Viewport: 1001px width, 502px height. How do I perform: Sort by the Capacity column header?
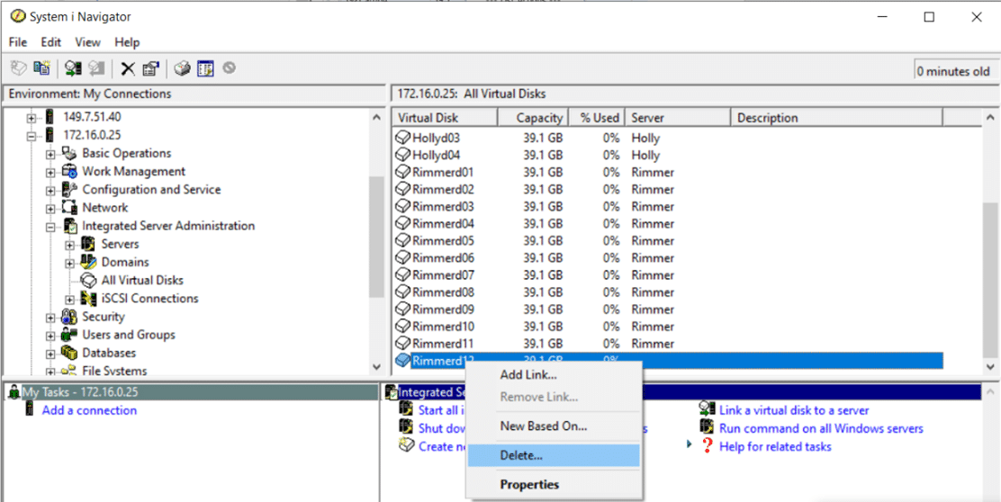tap(538, 118)
